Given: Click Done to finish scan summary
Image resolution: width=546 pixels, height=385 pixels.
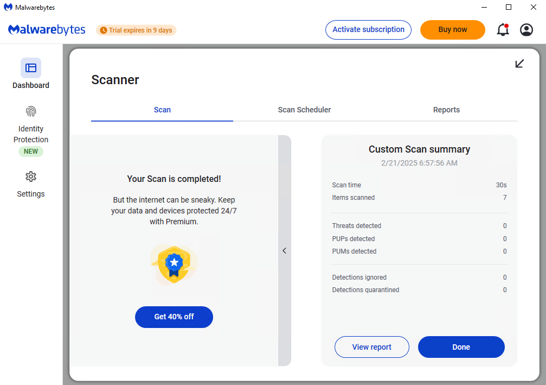Looking at the screenshot, I should 461,347.
